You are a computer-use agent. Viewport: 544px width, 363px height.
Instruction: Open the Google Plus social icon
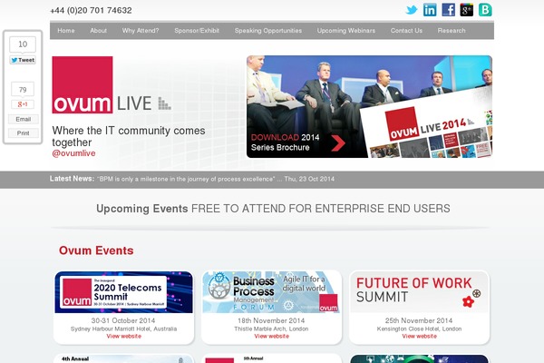click(467, 10)
